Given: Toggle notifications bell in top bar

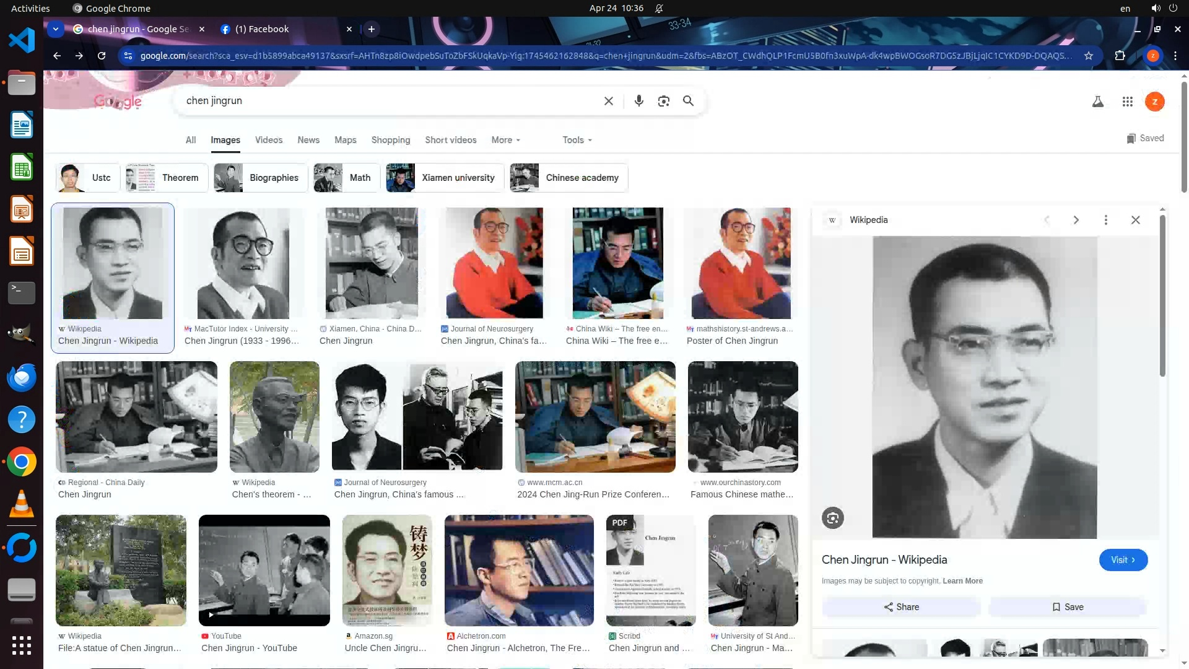Looking at the screenshot, I should 659,9.
